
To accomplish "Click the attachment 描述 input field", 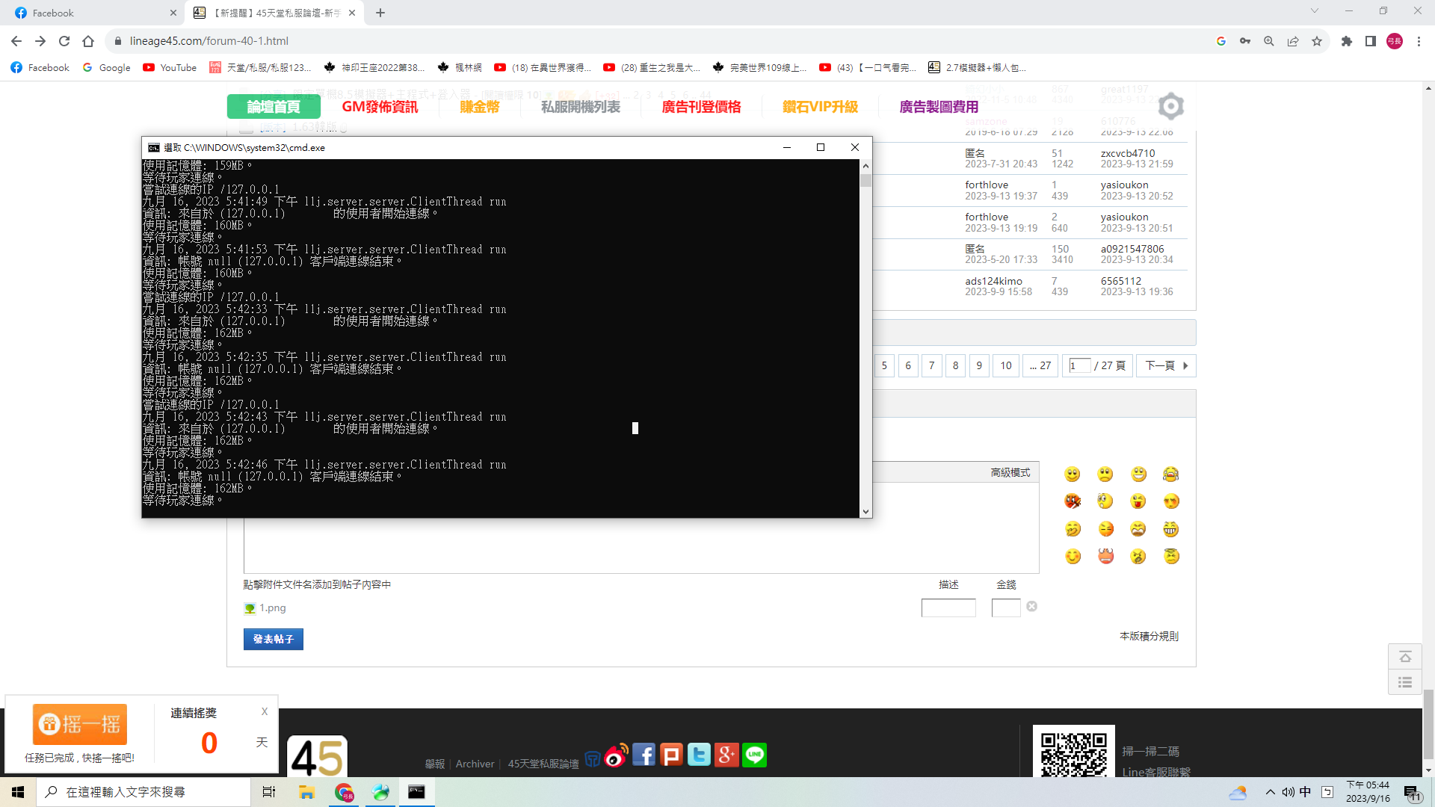I will (x=948, y=607).
